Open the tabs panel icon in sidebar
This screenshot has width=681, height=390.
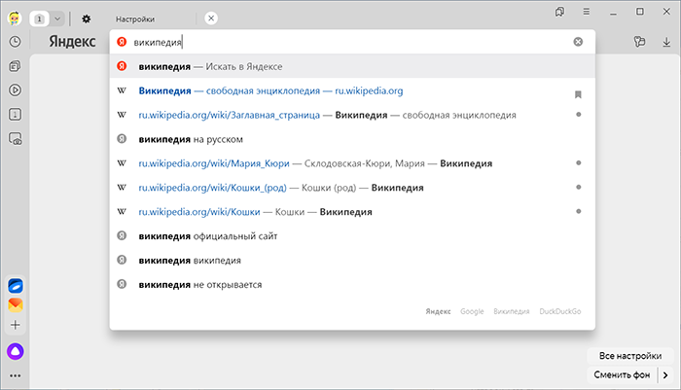point(16,115)
